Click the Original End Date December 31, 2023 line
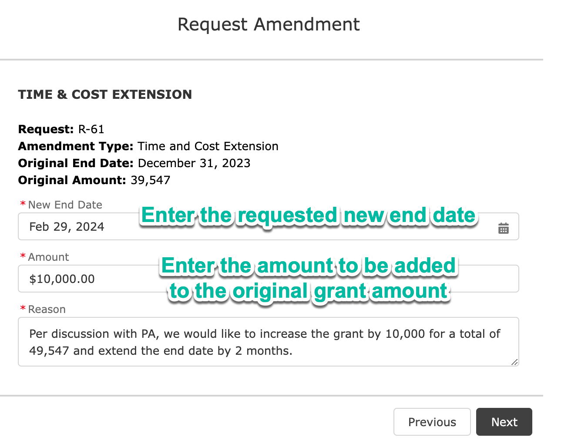Viewport: 578px width, 444px height. [134, 163]
